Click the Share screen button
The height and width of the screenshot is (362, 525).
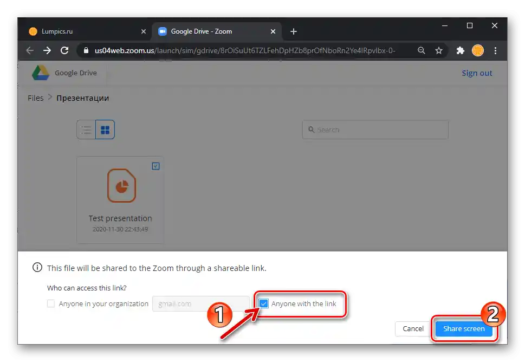pos(464,329)
